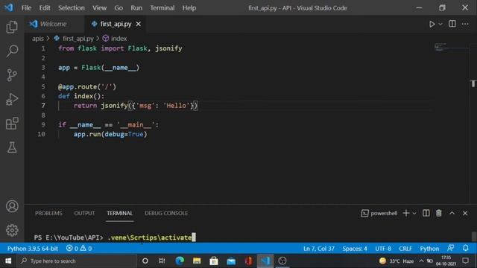This screenshot has height=268, width=477.
Task: Close the terminal panel
Action: (x=465, y=214)
